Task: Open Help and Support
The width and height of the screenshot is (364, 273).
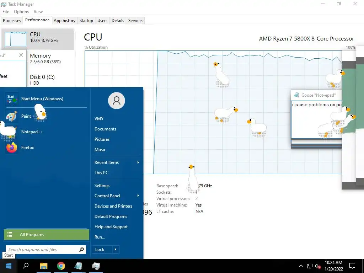Action: coord(111,227)
